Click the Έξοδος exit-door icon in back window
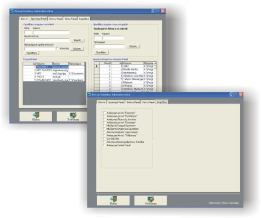 (x=36, y=115)
